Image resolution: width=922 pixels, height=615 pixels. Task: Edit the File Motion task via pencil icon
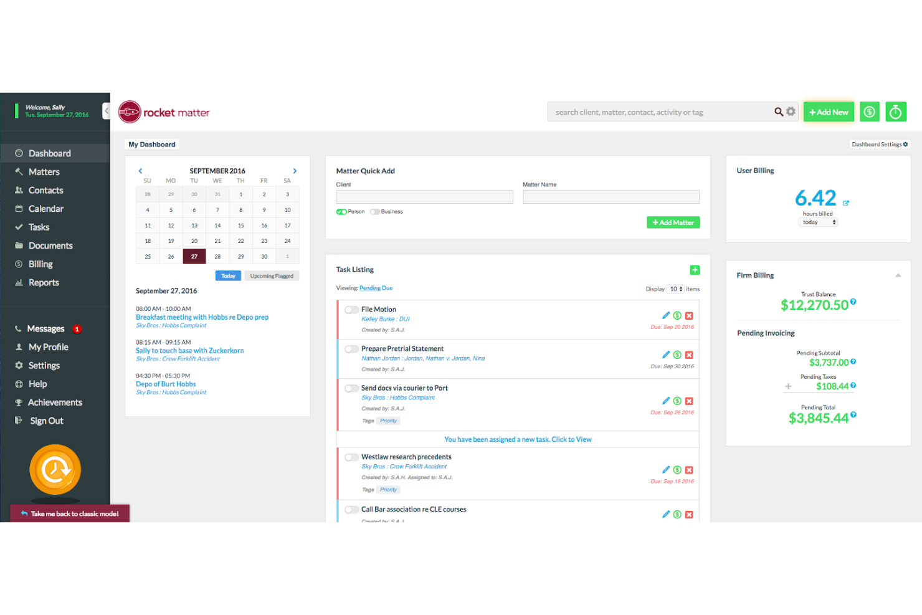click(665, 315)
